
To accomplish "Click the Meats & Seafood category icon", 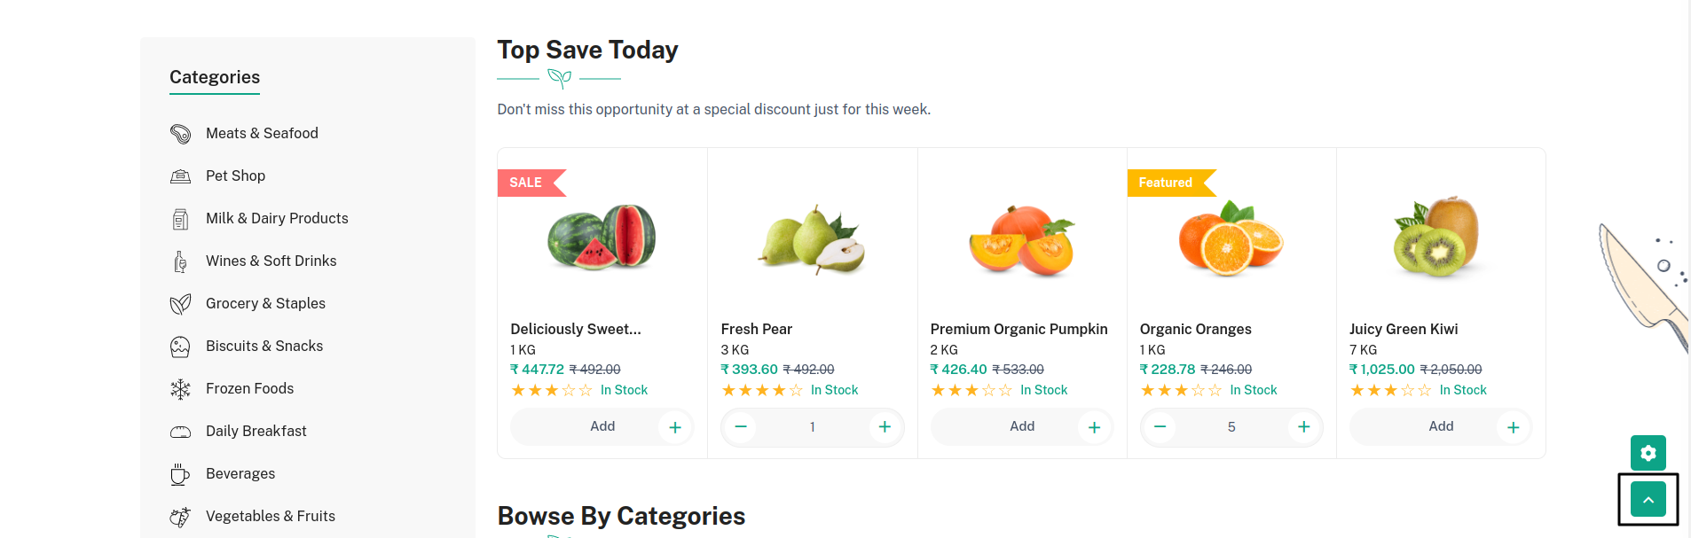I will [x=180, y=134].
